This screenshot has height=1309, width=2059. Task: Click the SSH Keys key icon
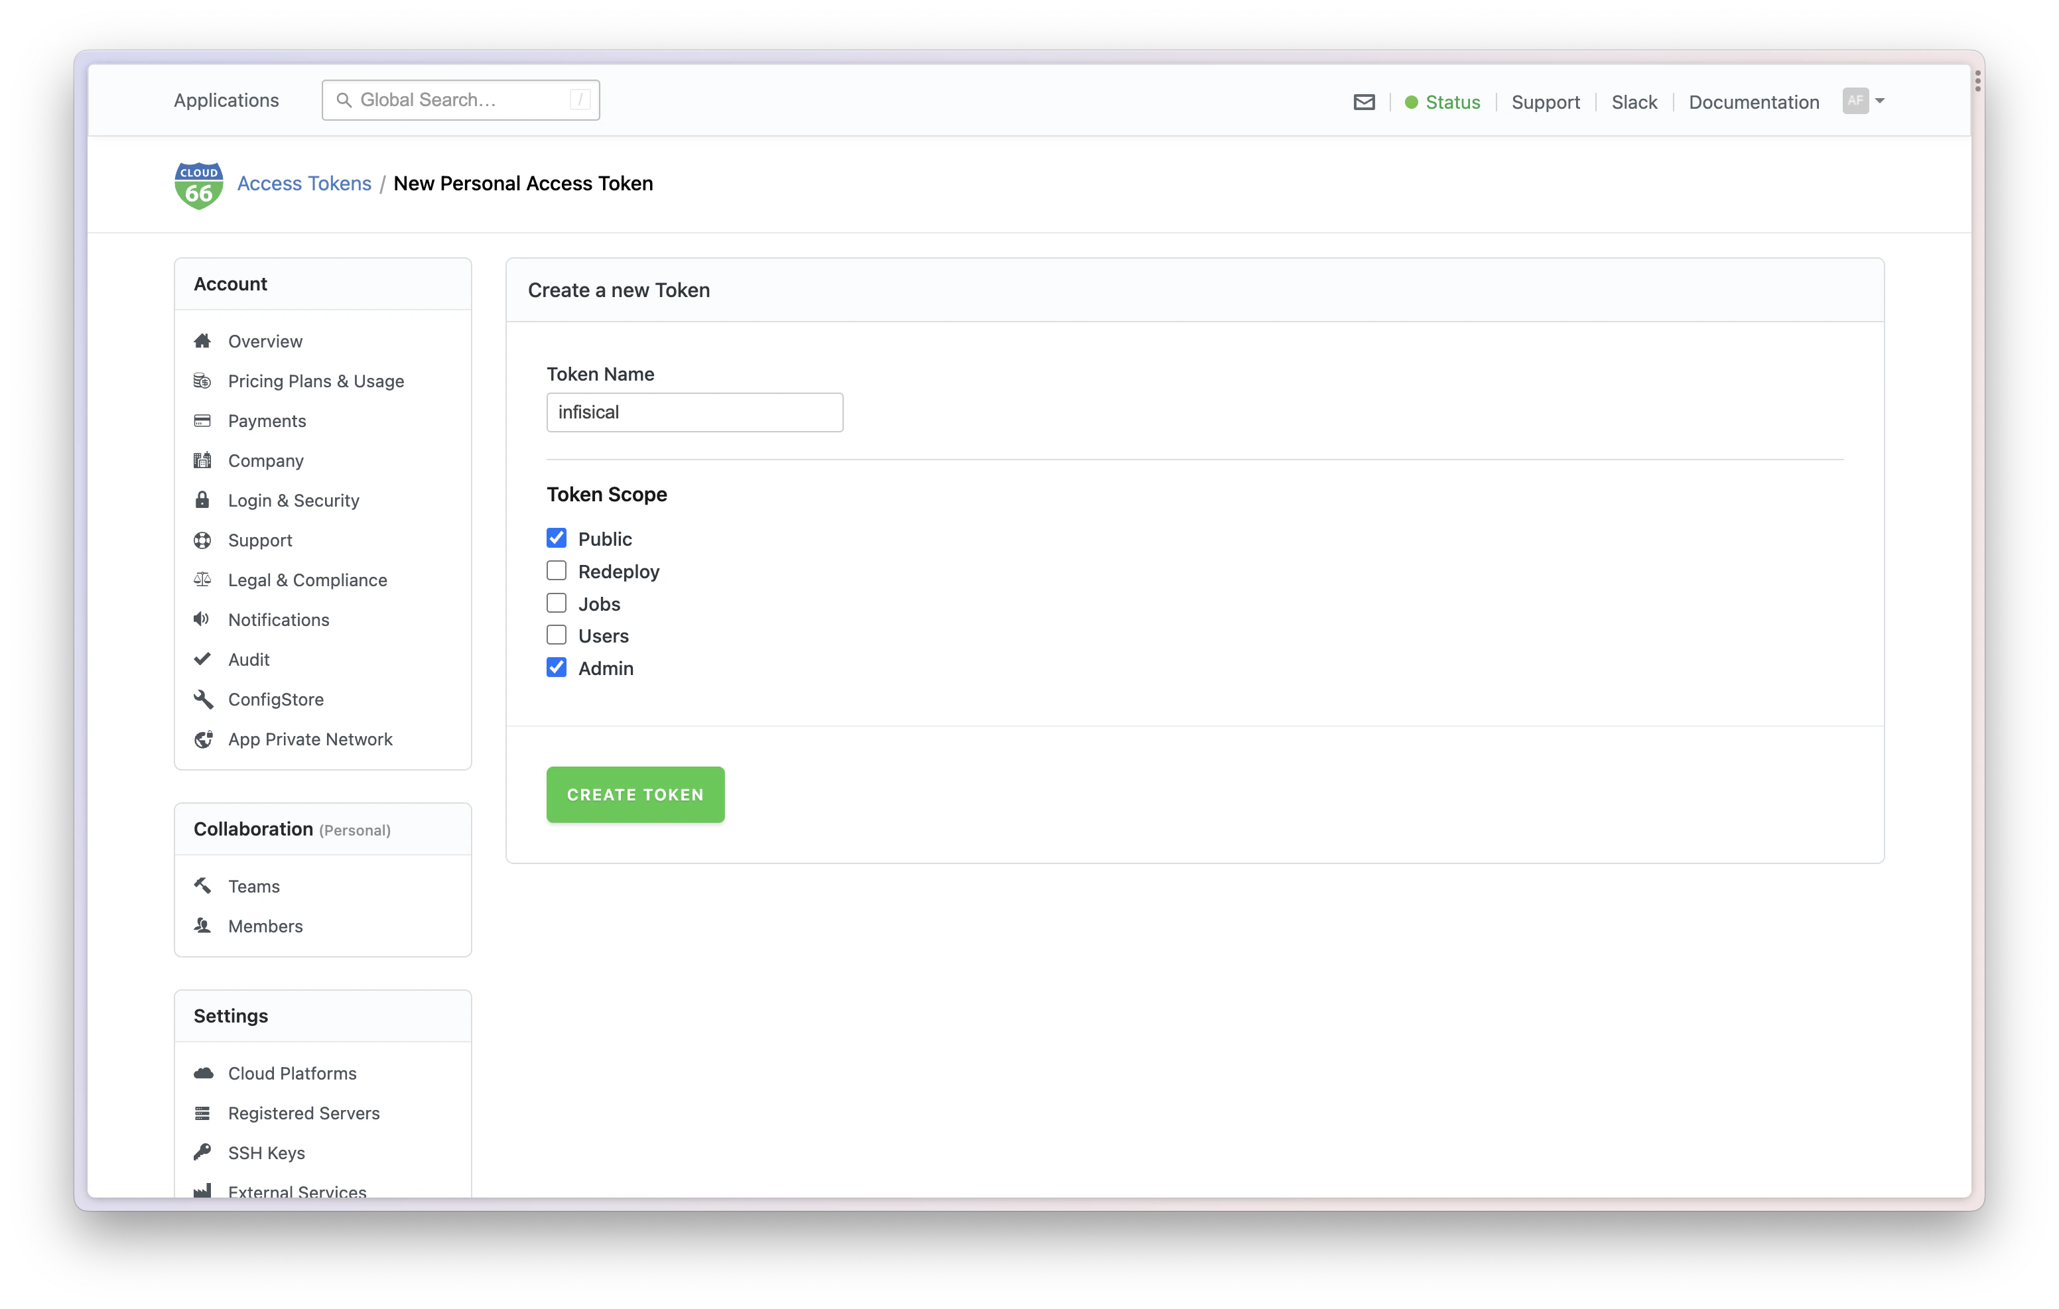click(203, 1153)
